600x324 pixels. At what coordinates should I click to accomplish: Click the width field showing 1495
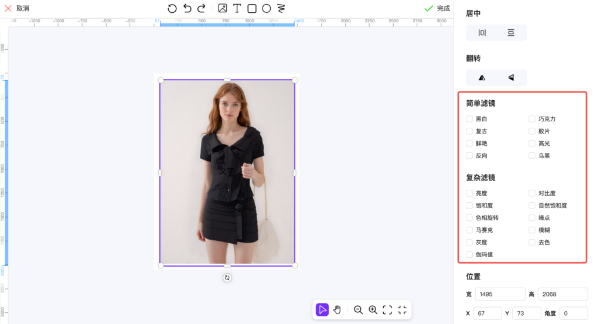click(500, 294)
